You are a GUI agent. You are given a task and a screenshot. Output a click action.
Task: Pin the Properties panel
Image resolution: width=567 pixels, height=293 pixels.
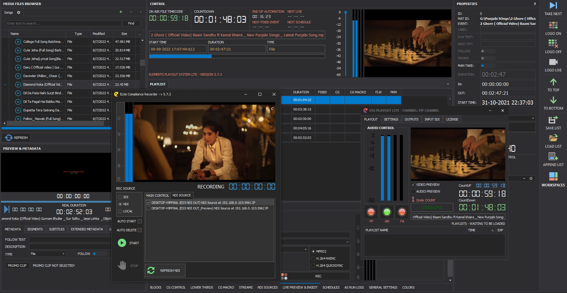535,4
